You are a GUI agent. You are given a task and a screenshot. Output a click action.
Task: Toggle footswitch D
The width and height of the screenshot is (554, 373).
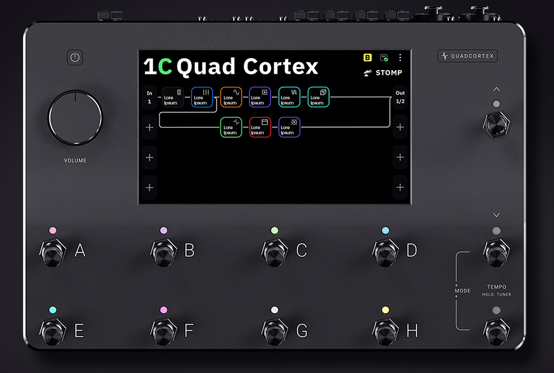[x=385, y=252]
